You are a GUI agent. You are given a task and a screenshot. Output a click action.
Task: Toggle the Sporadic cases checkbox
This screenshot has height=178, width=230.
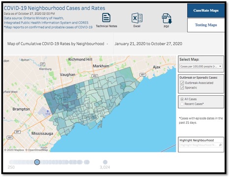182,88
